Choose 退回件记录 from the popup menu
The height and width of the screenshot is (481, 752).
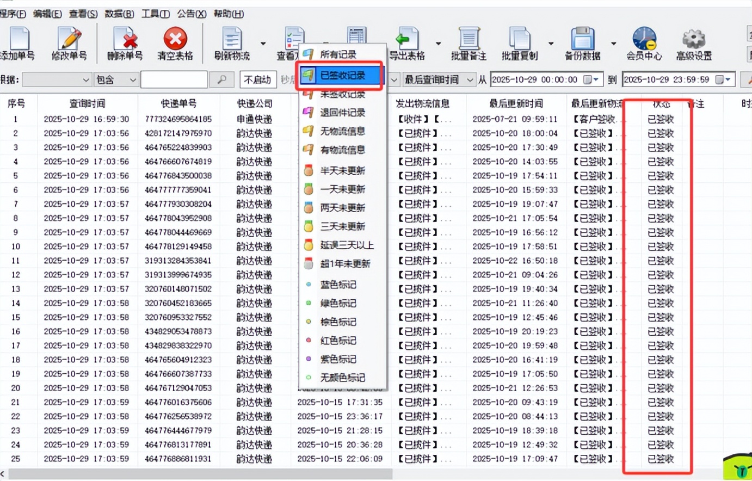pyautogui.click(x=342, y=113)
